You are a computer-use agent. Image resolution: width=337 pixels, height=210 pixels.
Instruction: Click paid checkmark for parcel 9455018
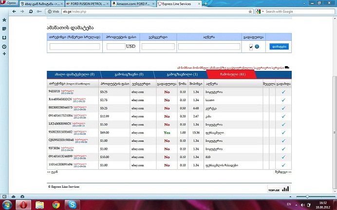pyautogui.click(x=283, y=92)
